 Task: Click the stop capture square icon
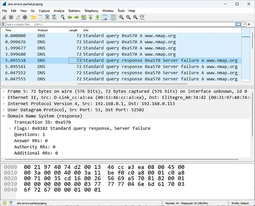11,17
